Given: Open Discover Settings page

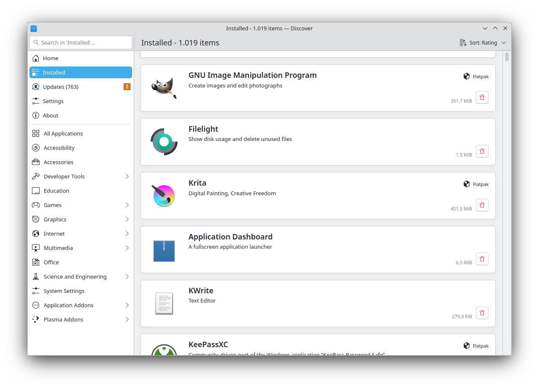Looking at the screenshot, I should (x=81, y=101).
